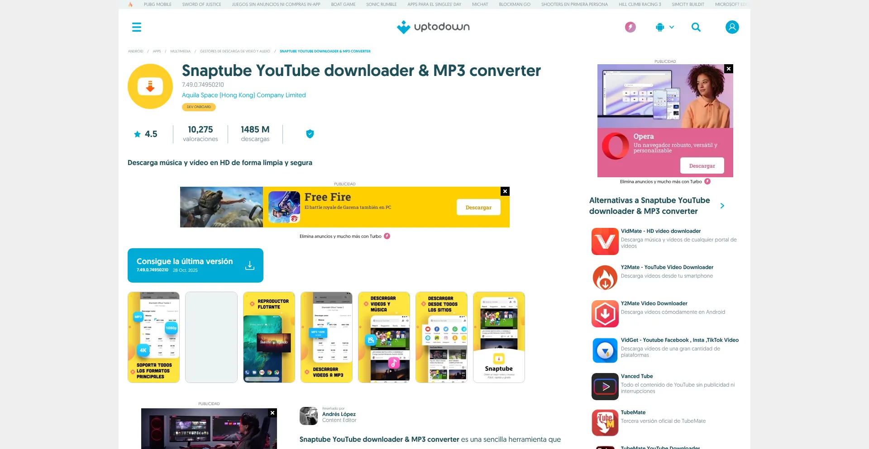The image size is (869, 449).
Task: Open Aquila Space developer link
Action: [x=244, y=95]
